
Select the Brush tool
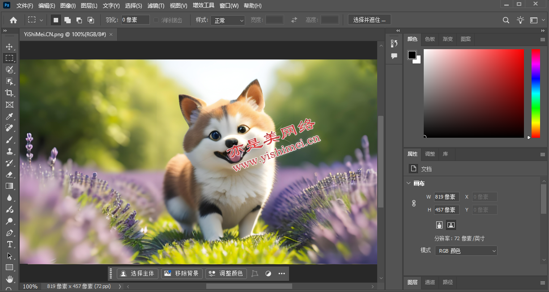(x=9, y=140)
